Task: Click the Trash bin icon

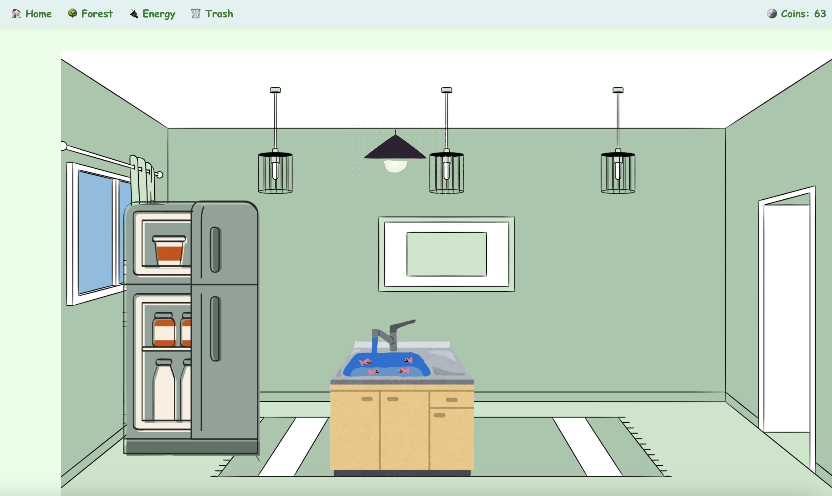Action: (x=196, y=13)
